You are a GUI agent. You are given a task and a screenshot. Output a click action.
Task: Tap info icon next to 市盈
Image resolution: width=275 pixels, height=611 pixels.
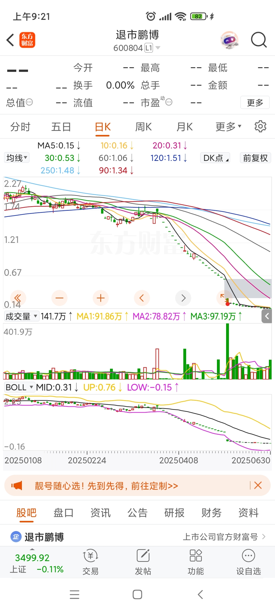pos(169,102)
